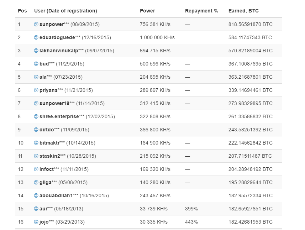Click the Earned, BTC column header
Image resolution: width=305 pixels, height=230 pixels.
243,11
